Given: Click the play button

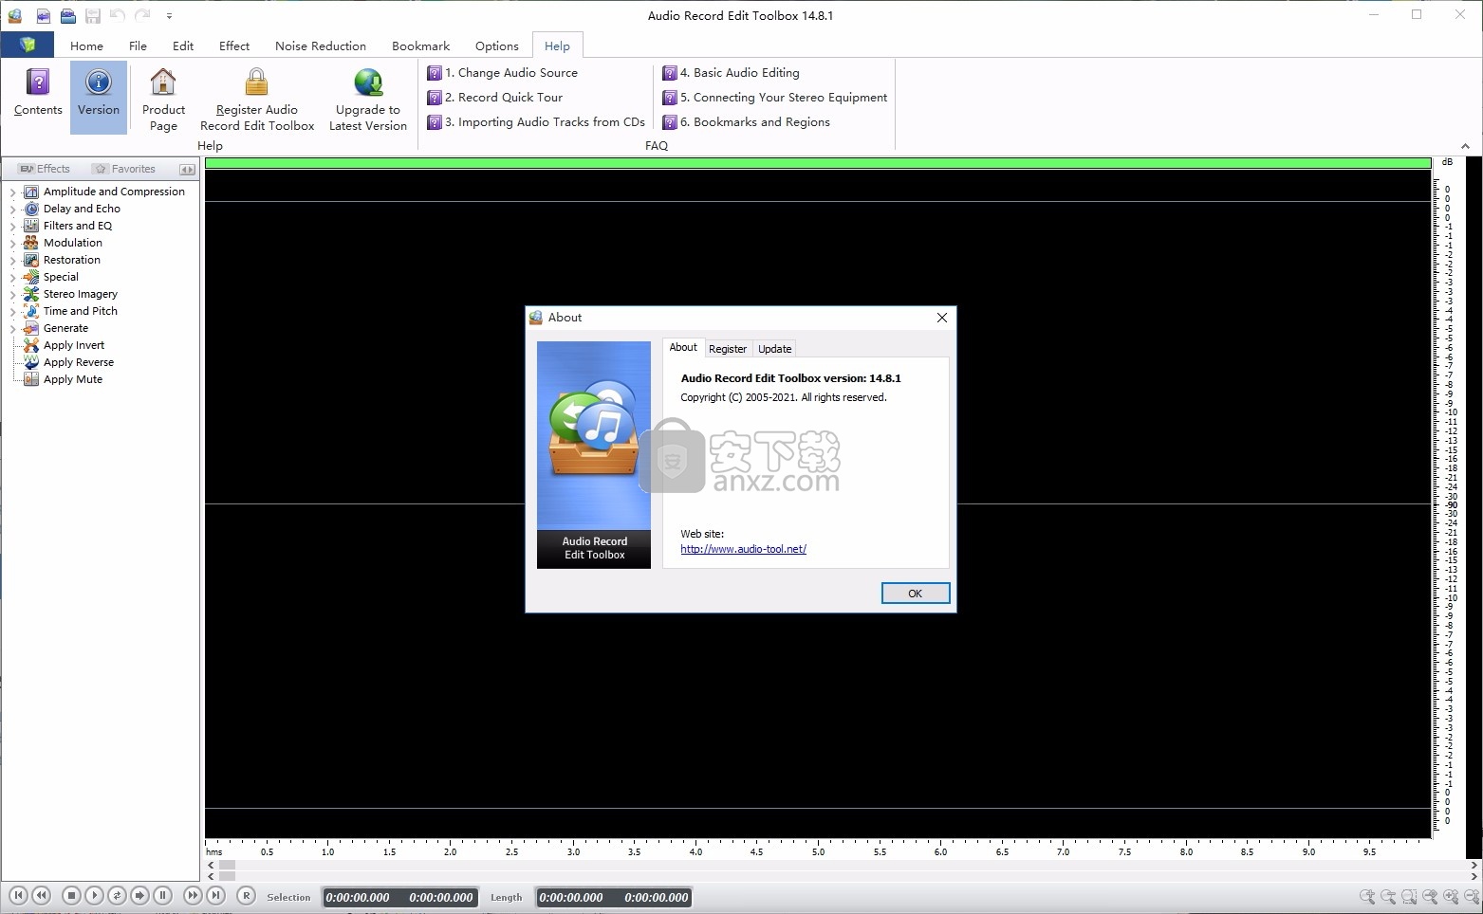Looking at the screenshot, I should point(94,895).
